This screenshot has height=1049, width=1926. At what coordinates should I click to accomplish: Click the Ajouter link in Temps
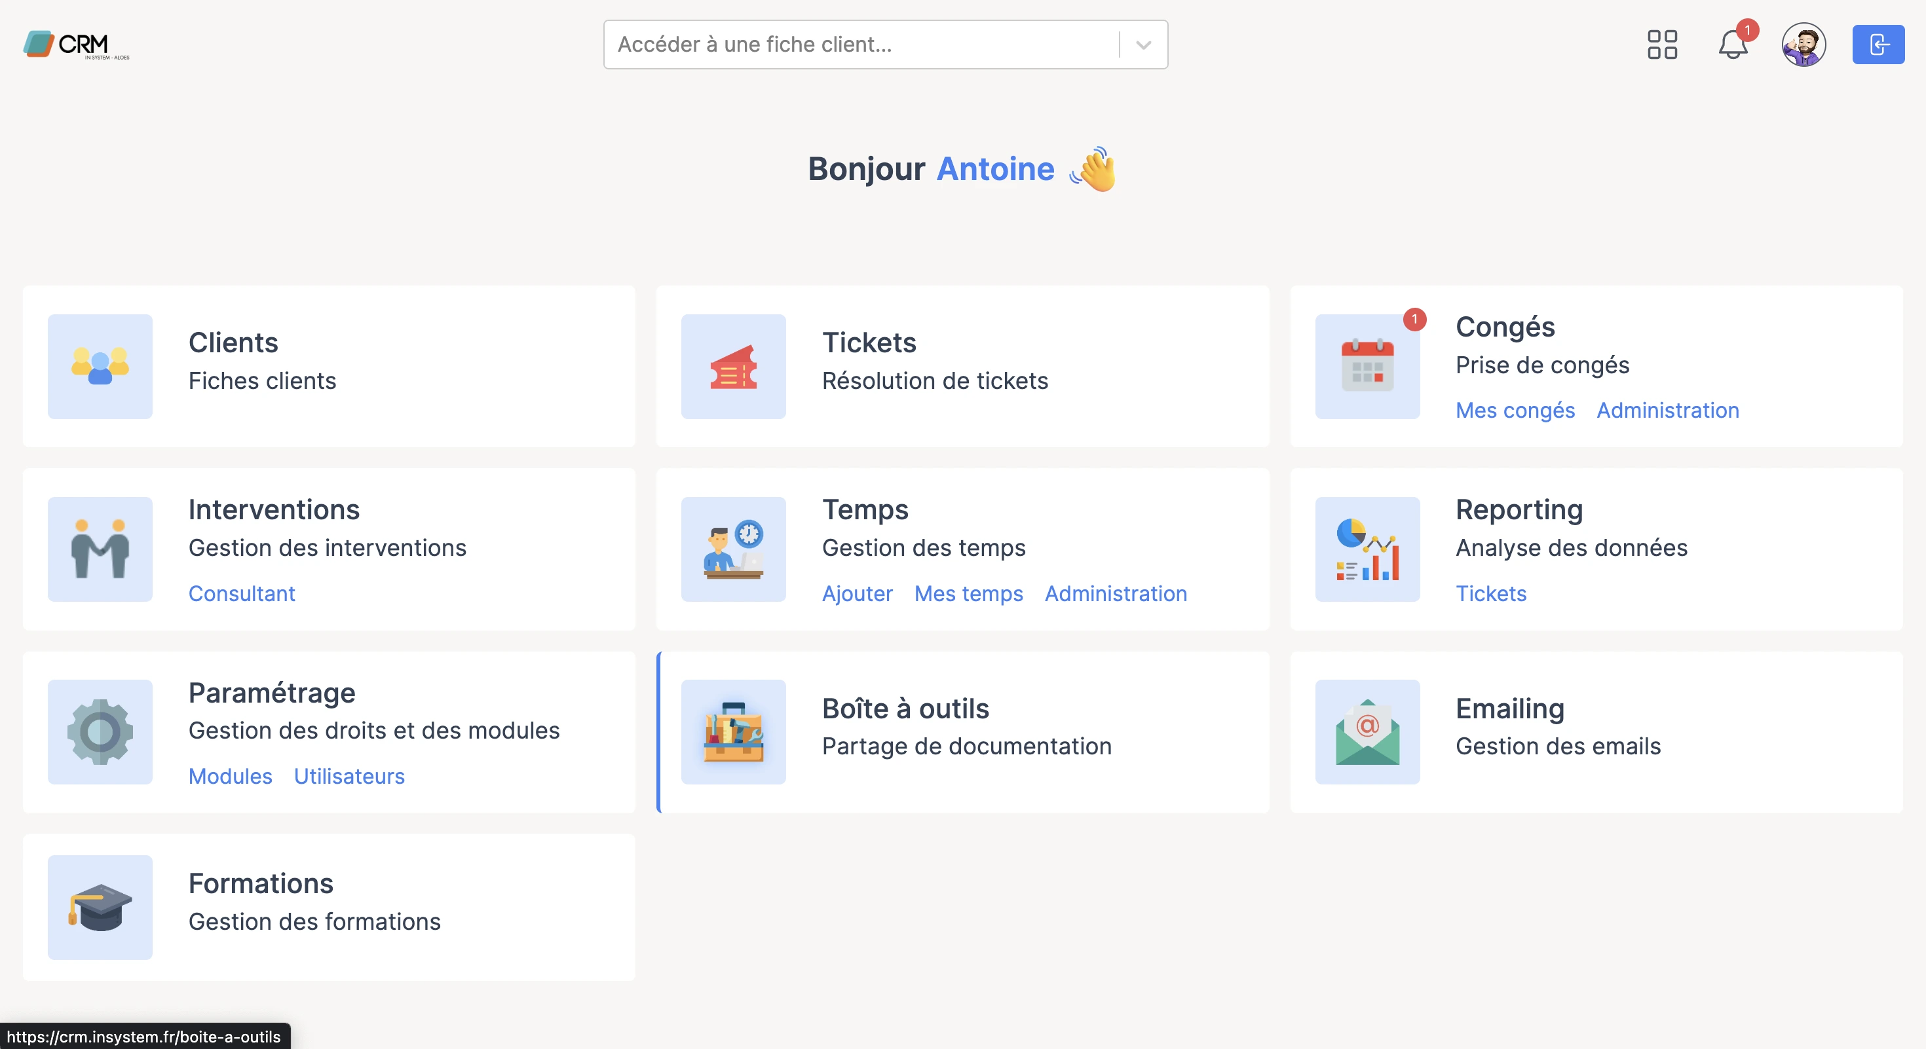[x=857, y=594]
